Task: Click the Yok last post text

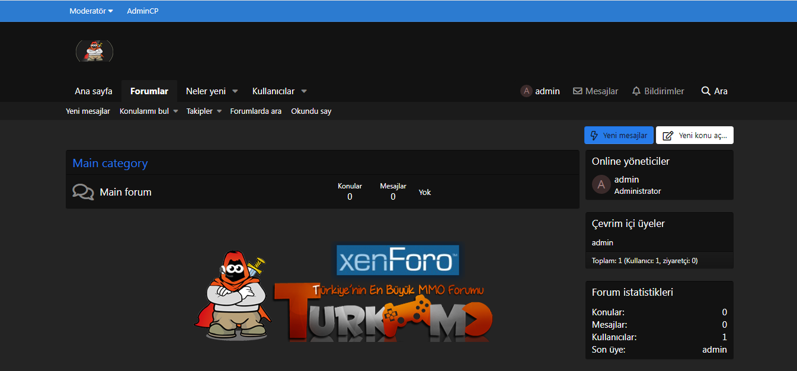Action: pyautogui.click(x=425, y=193)
